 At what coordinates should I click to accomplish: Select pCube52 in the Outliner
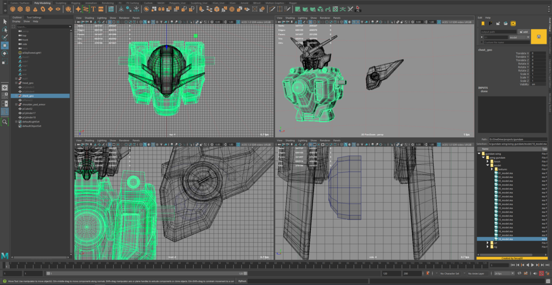(27, 109)
